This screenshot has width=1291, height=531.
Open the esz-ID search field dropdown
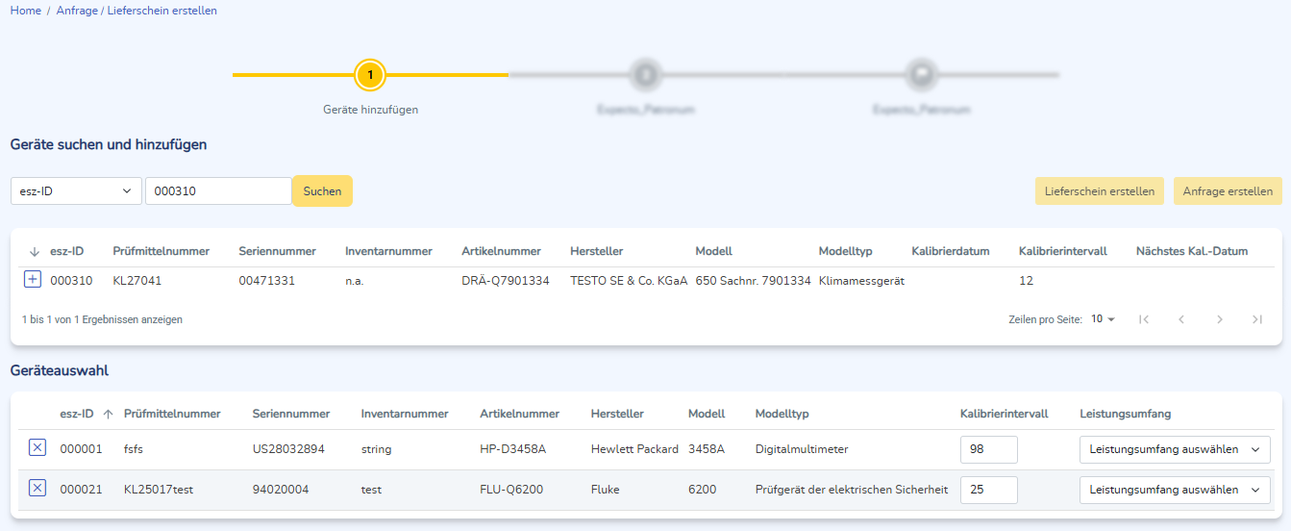point(76,191)
